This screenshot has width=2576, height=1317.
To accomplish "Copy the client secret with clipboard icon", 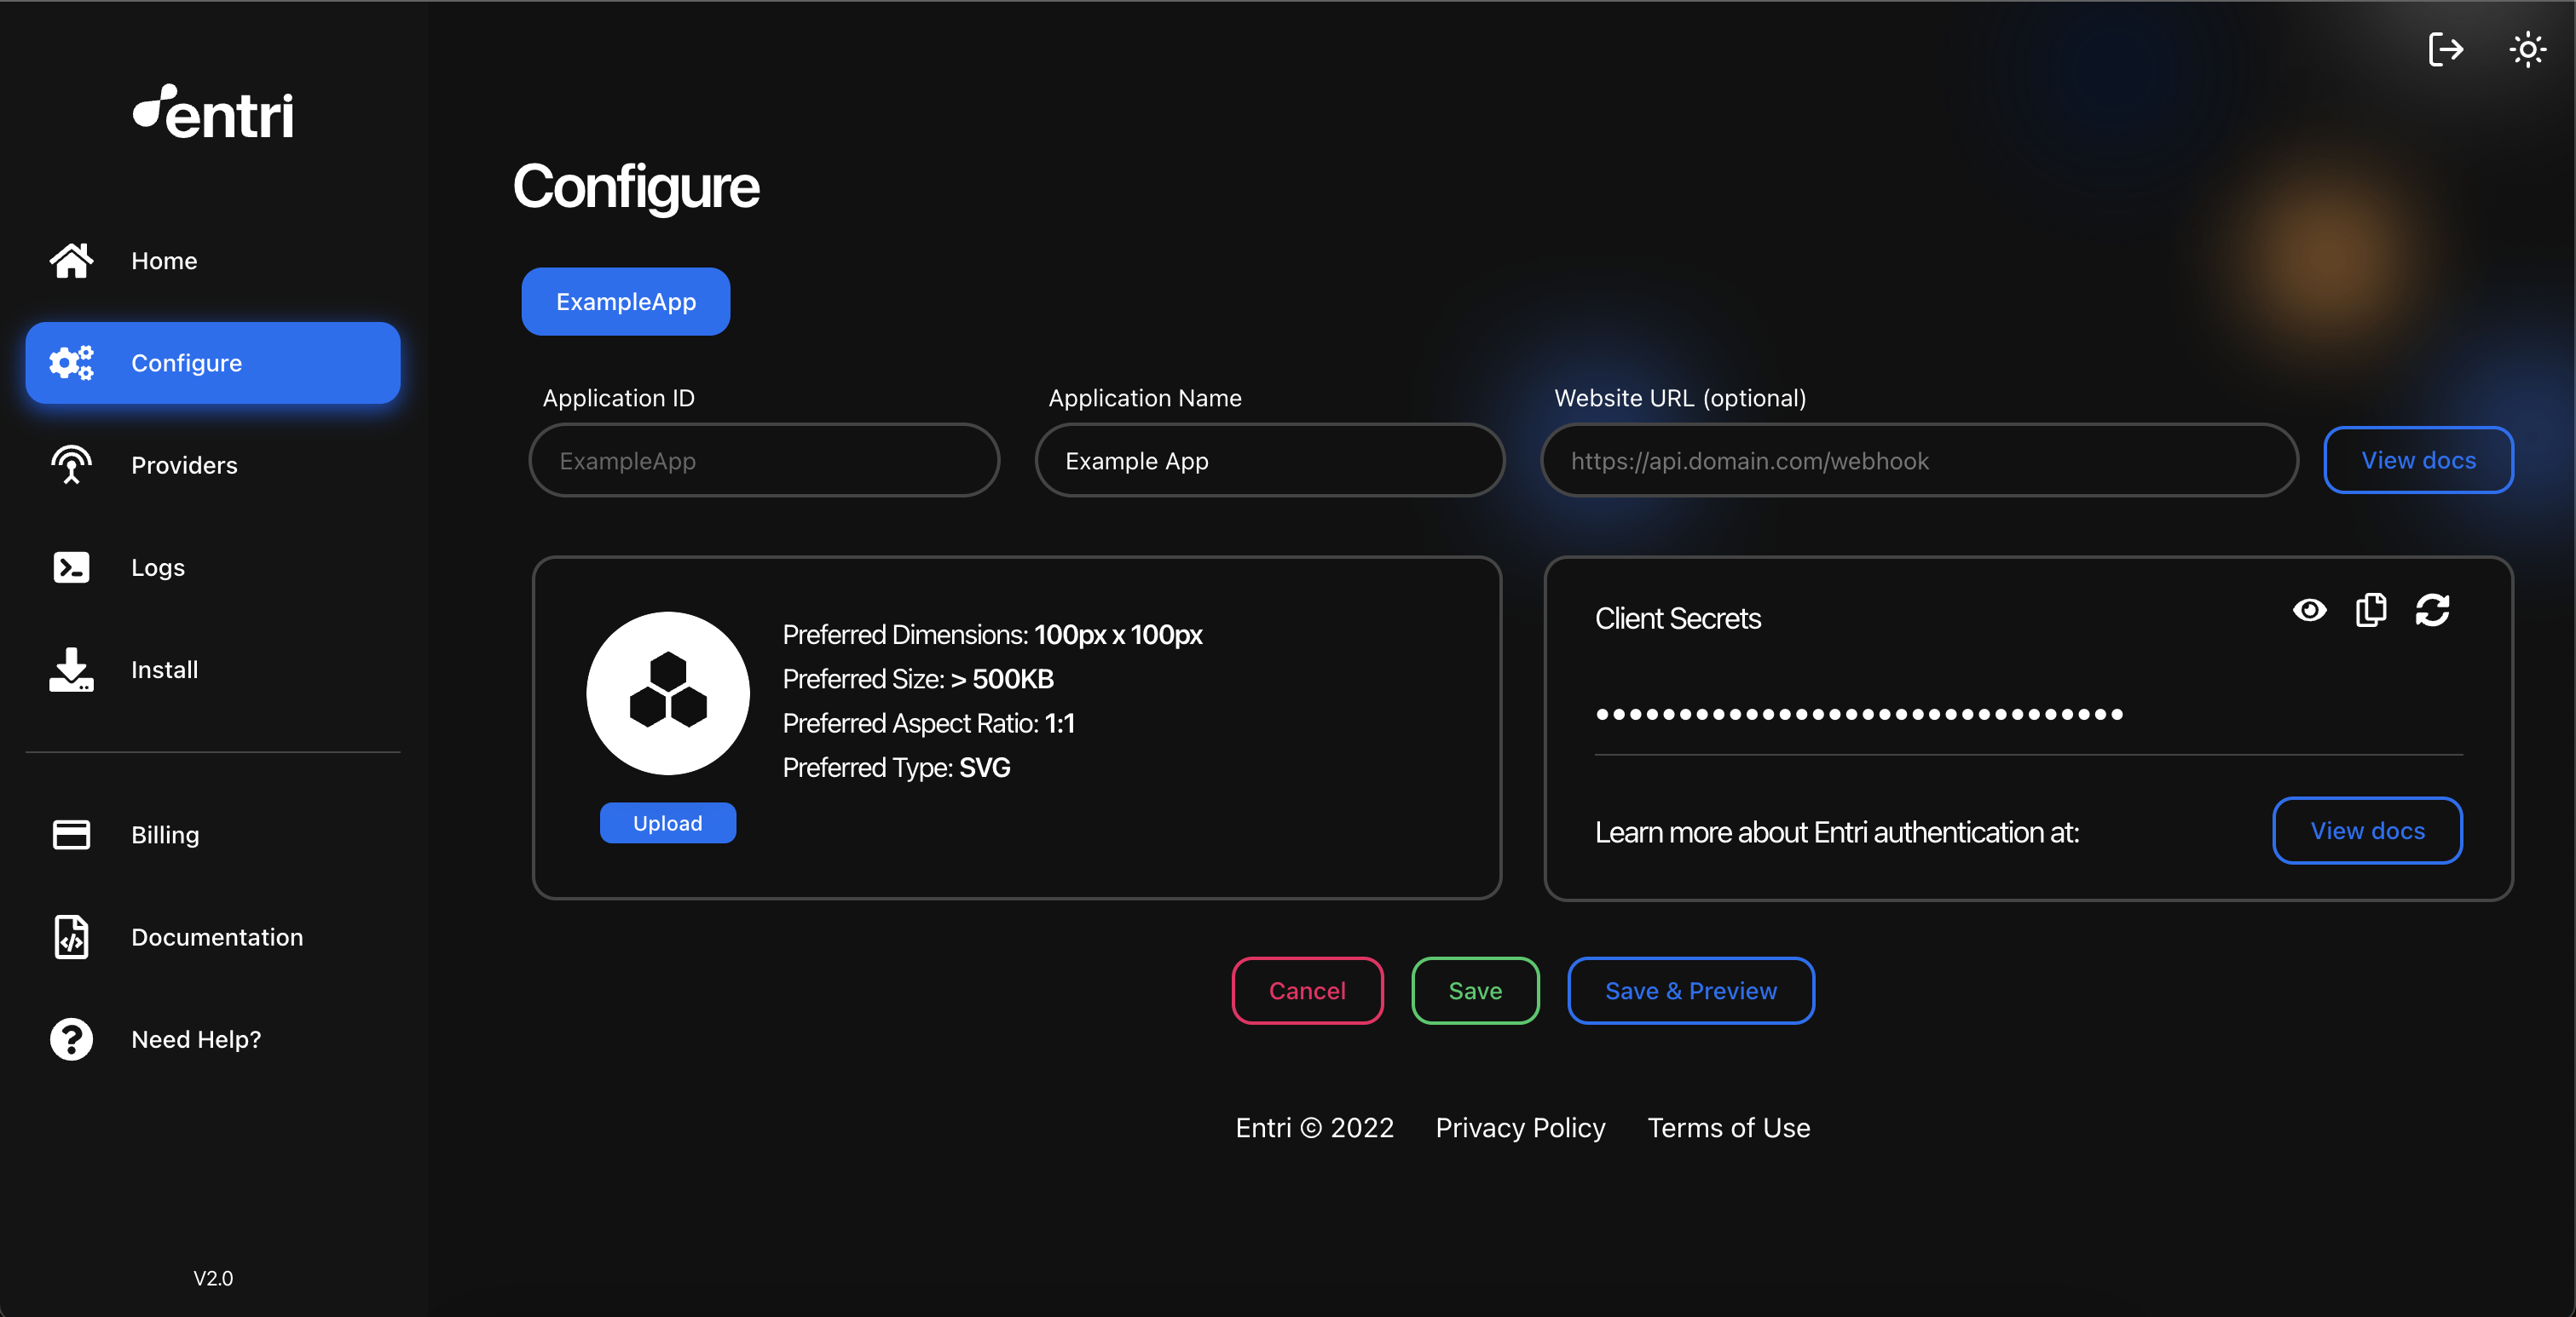I will click(x=2370, y=610).
